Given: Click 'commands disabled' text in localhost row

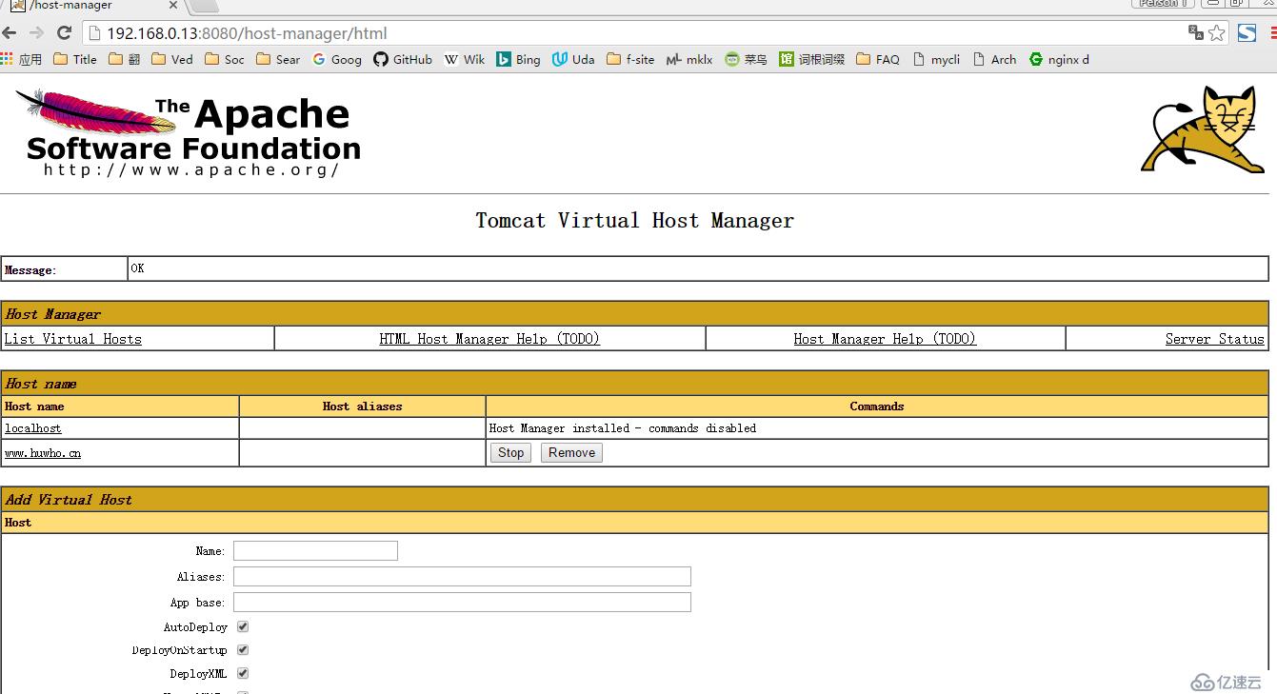Looking at the screenshot, I should coord(702,428).
